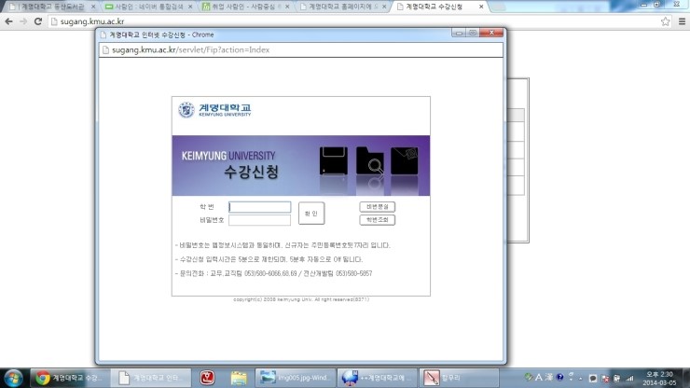Viewport: 690px width, 388px height.
Task: Click the blue help icon in tray
Action: [559, 378]
